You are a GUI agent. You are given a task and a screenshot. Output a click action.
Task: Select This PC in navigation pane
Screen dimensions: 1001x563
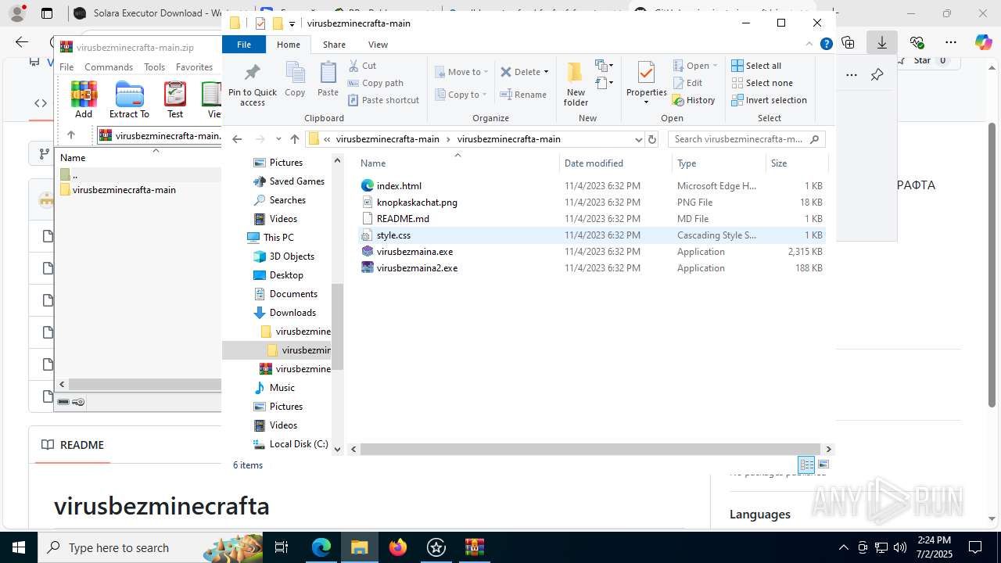pyautogui.click(x=278, y=238)
